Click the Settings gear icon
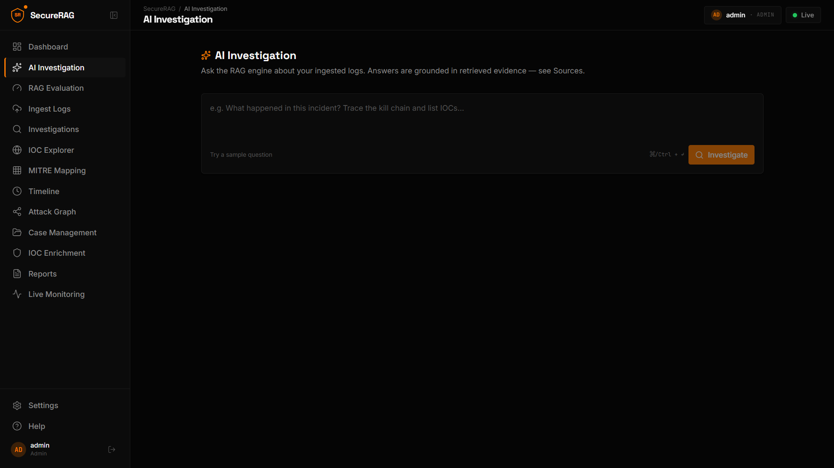 point(17,405)
